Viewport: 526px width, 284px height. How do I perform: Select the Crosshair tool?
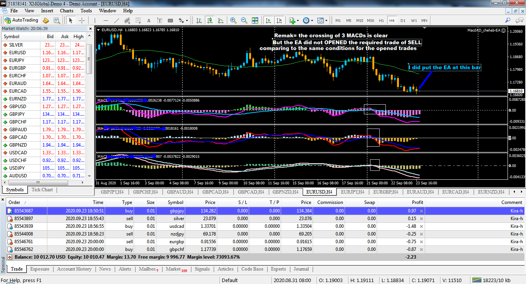(82, 20)
